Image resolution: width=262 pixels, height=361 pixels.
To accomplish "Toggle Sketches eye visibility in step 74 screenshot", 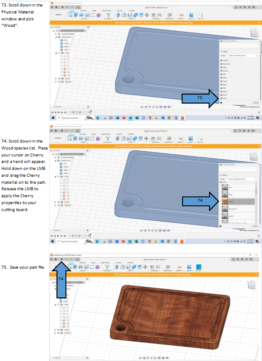I will (x=58, y=205).
